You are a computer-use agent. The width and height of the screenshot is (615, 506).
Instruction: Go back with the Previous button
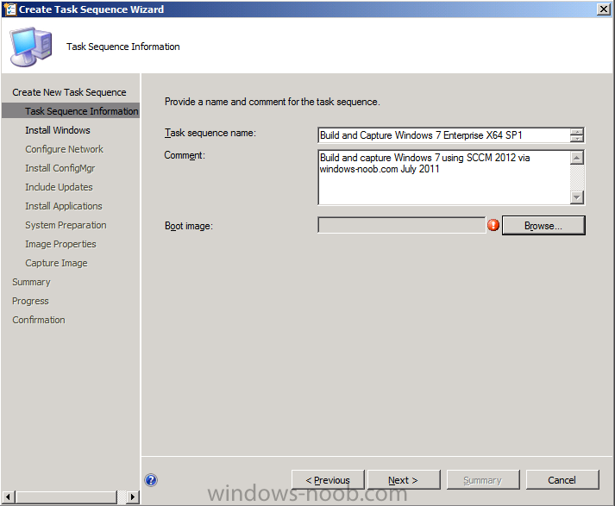tap(328, 480)
